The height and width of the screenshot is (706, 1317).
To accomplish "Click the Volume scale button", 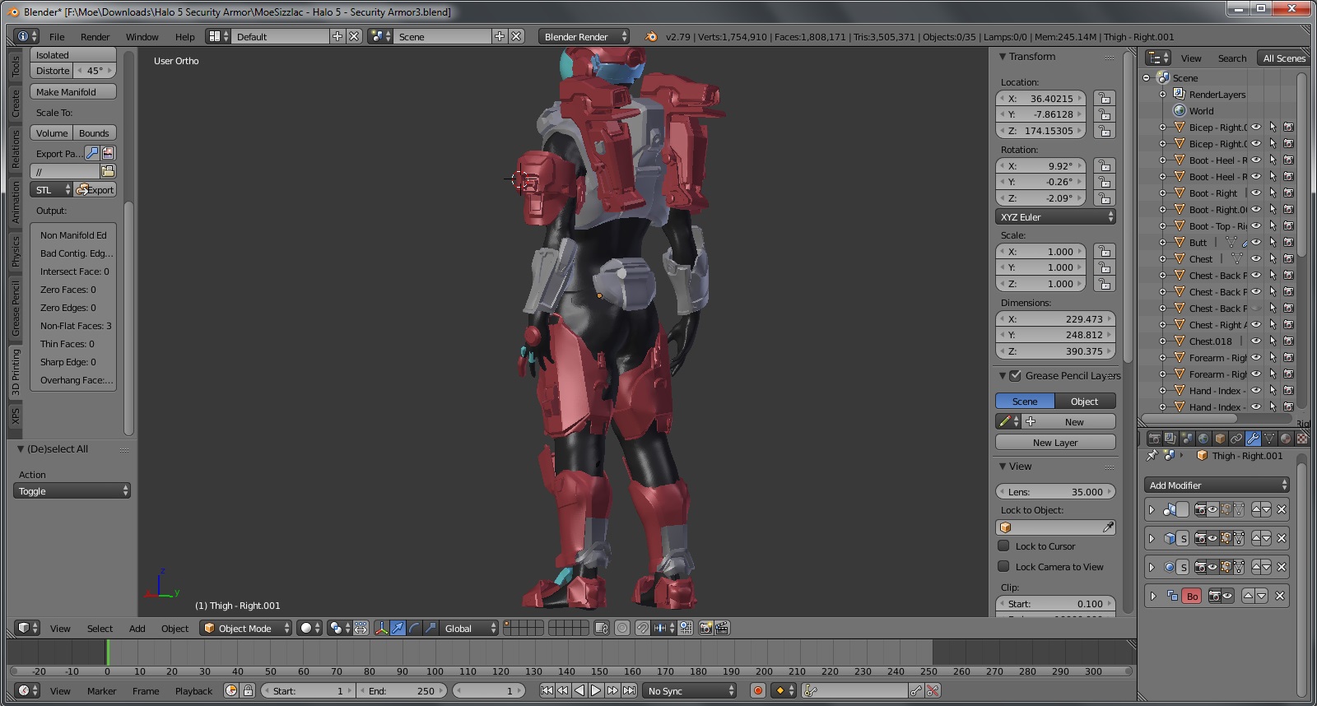I will tap(52, 132).
